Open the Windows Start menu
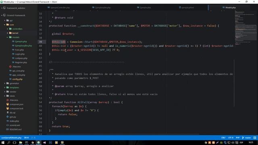The height and width of the screenshot is (145, 258). pos(3,143)
